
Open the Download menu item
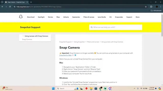31,17
